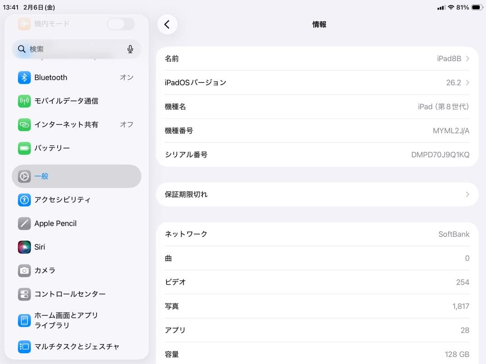Image resolution: width=486 pixels, height=364 pixels.
Task: Open battery settings via green battery icon
Action: pos(24,148)
